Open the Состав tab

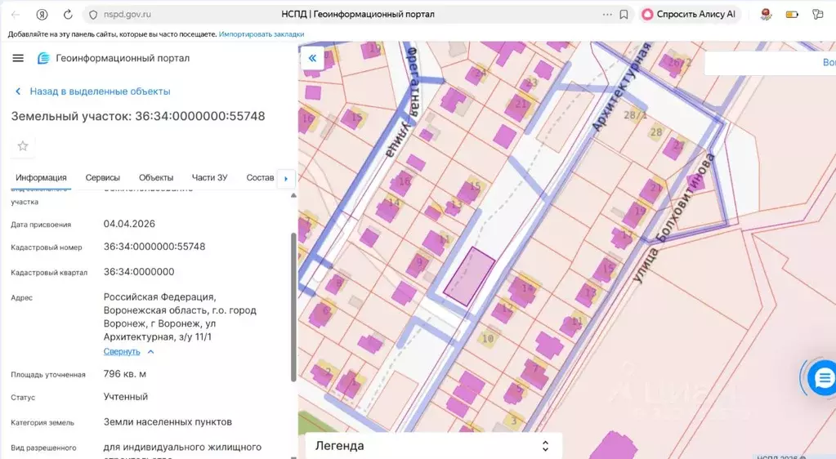260,177
